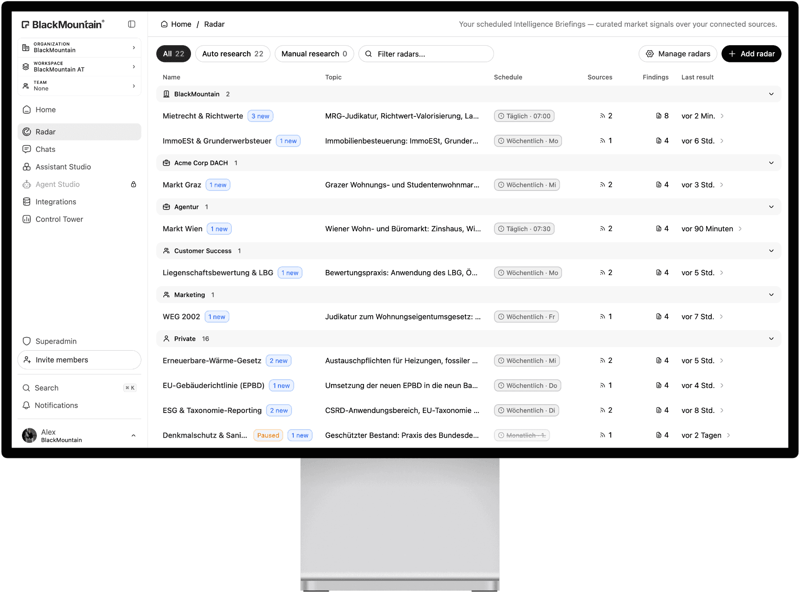Select the Manual research filter tab
The image size is (800, 596).
click(314, 54)
